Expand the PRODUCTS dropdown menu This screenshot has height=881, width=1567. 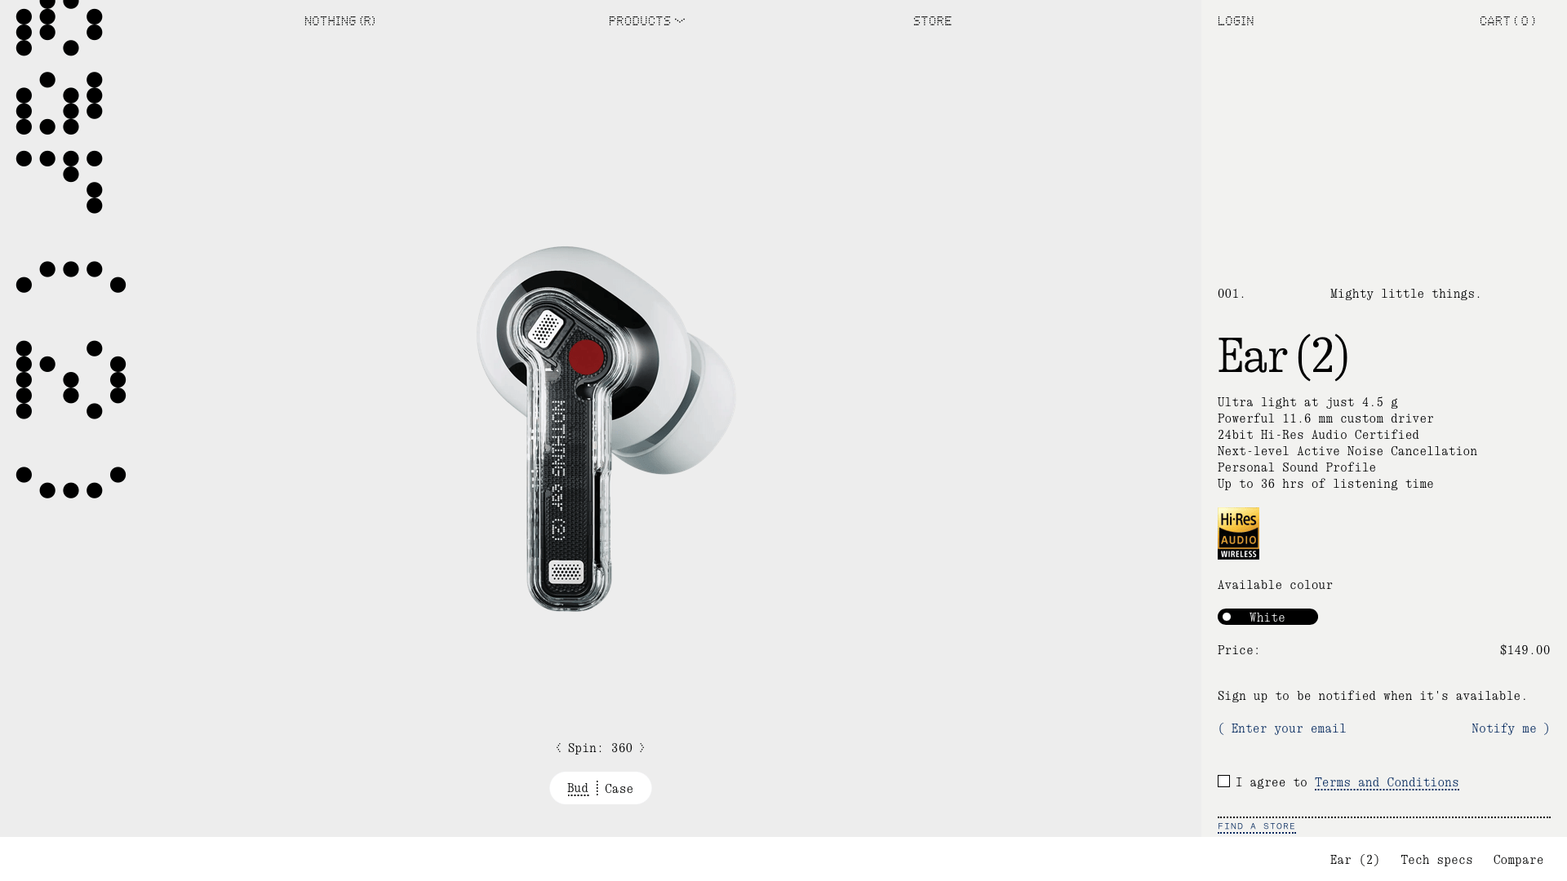646,20
